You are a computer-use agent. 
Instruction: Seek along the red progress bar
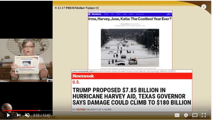pos(106,111)
